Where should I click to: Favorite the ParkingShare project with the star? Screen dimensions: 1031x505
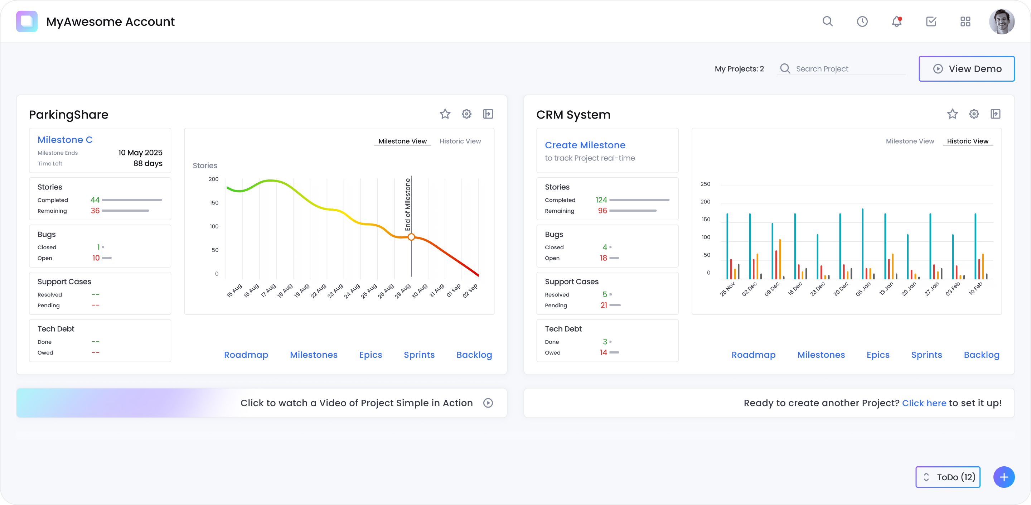(445, 114)
